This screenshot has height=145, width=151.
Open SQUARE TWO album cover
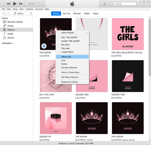(x=128, y=76)
